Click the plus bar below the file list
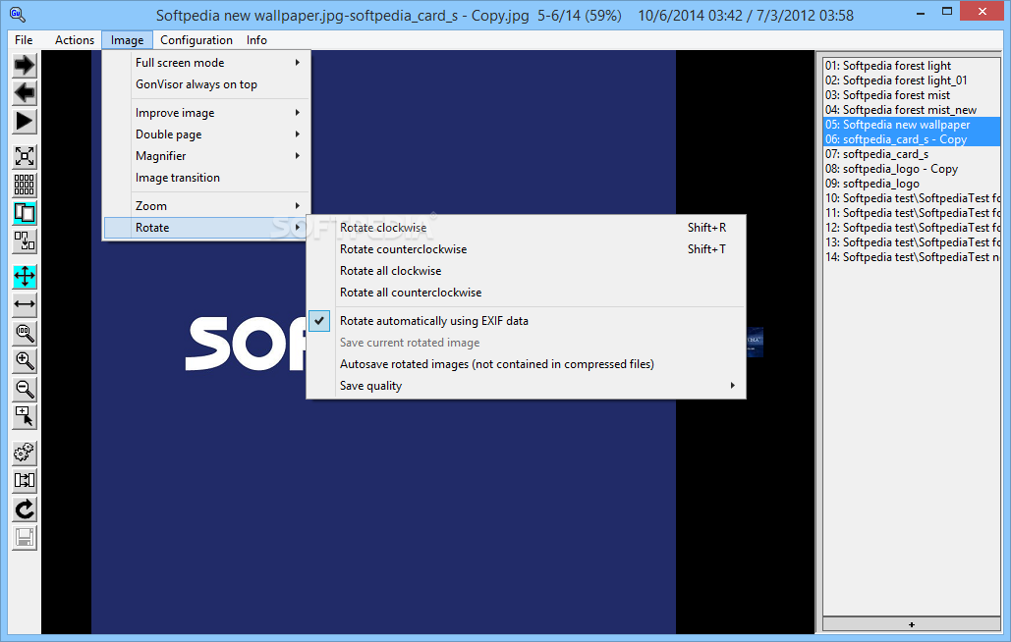This screenshot has height=642, width=1011. point(912,624)
